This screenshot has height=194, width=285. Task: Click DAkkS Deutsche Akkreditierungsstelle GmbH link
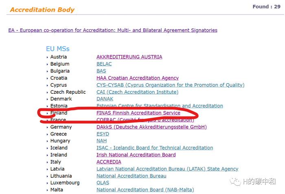(151, 127)
